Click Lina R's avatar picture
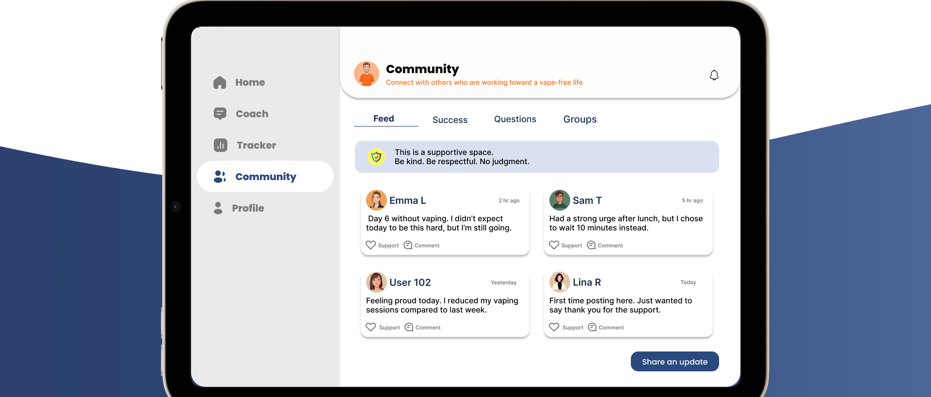Viewport: 931px width, 397px height. coord(560,282)
